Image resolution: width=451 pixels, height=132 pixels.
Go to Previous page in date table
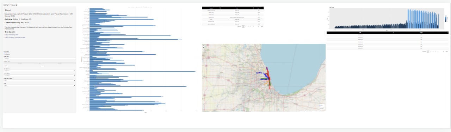coord(424,51)
